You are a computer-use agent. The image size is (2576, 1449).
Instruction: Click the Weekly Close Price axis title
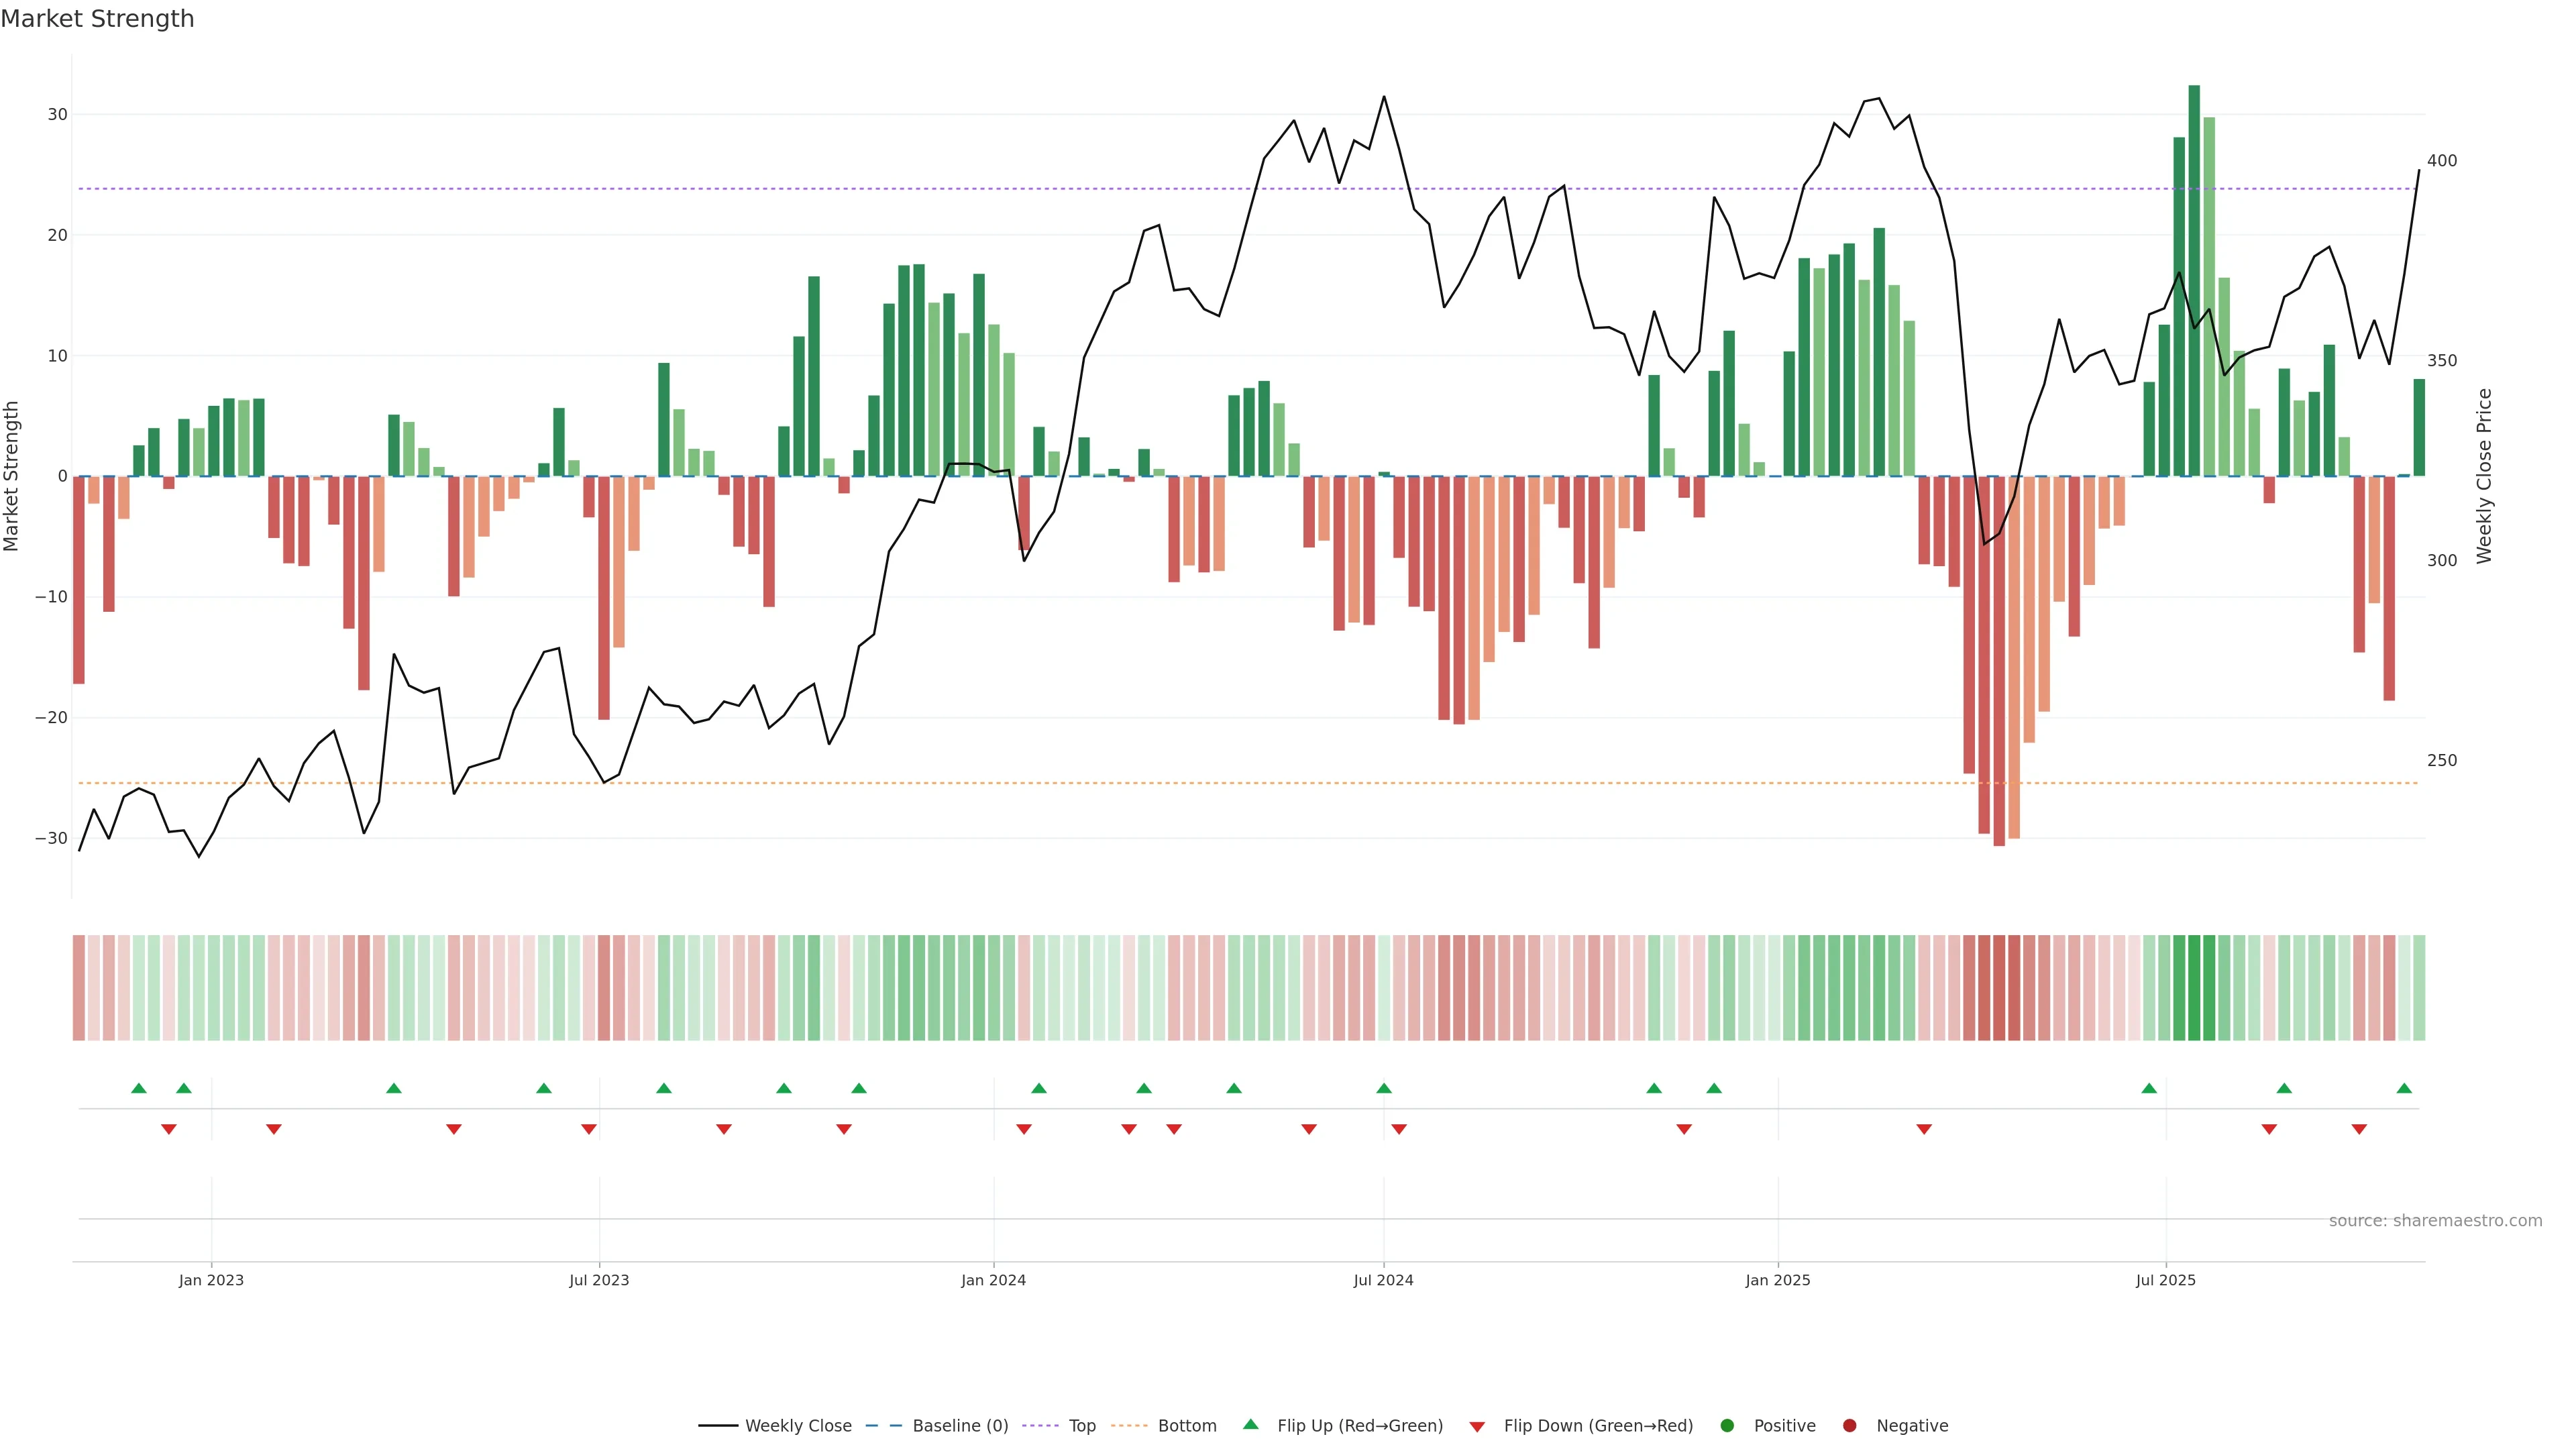[x=2484, y=476]
